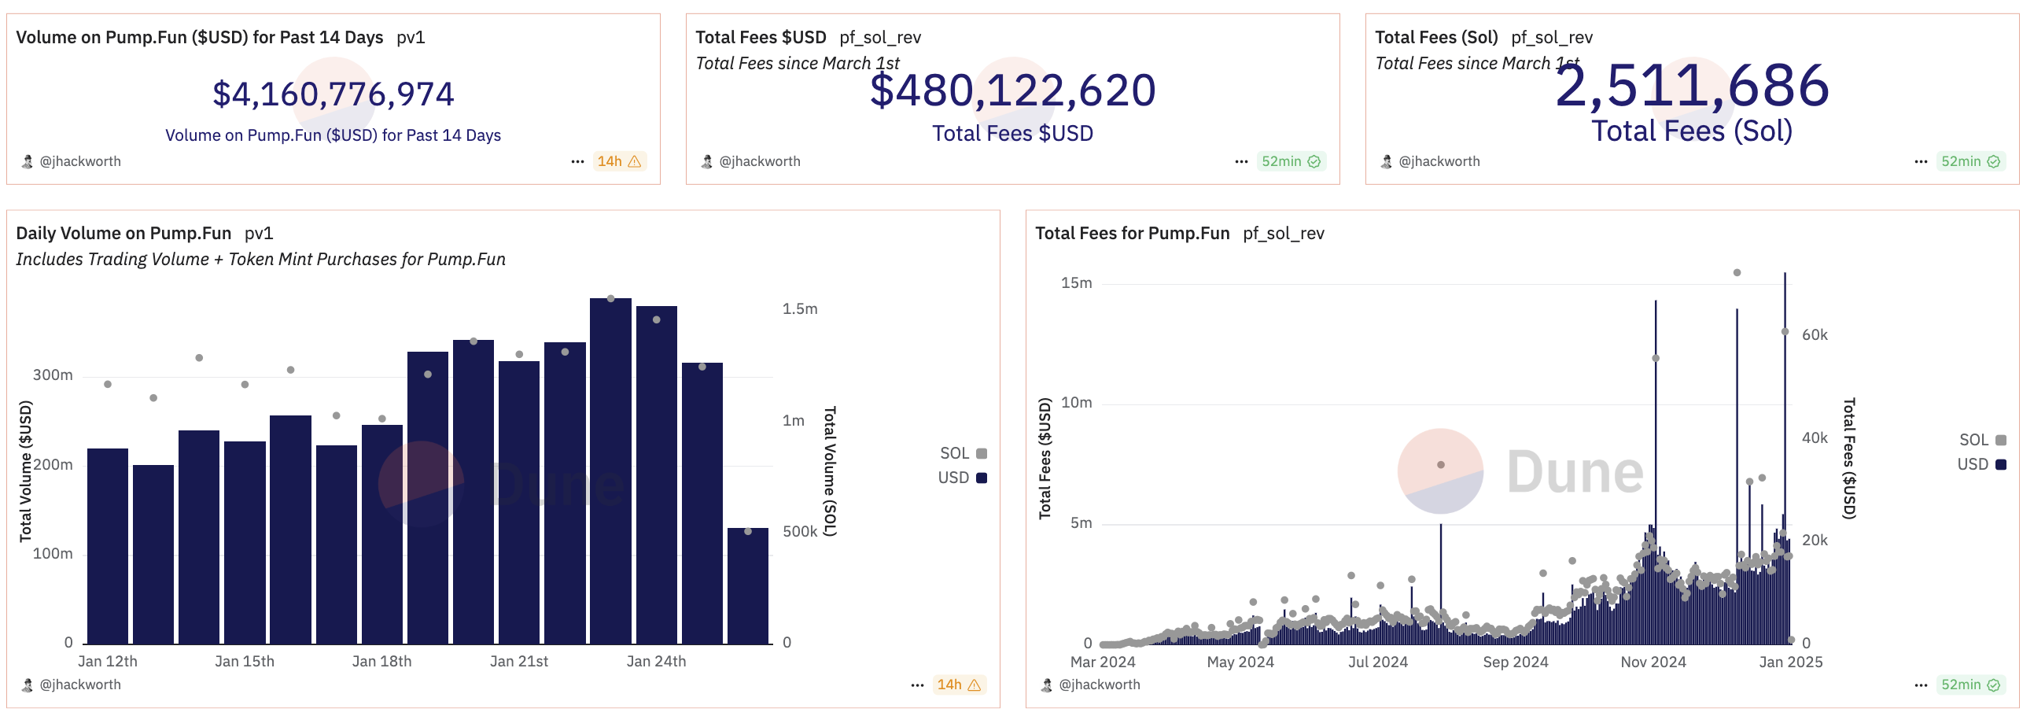Screen dimensions: 2034x716
Task: Click the 52min badge on Total Fees for Pump.Fun chart
Action: point(1971,685)
